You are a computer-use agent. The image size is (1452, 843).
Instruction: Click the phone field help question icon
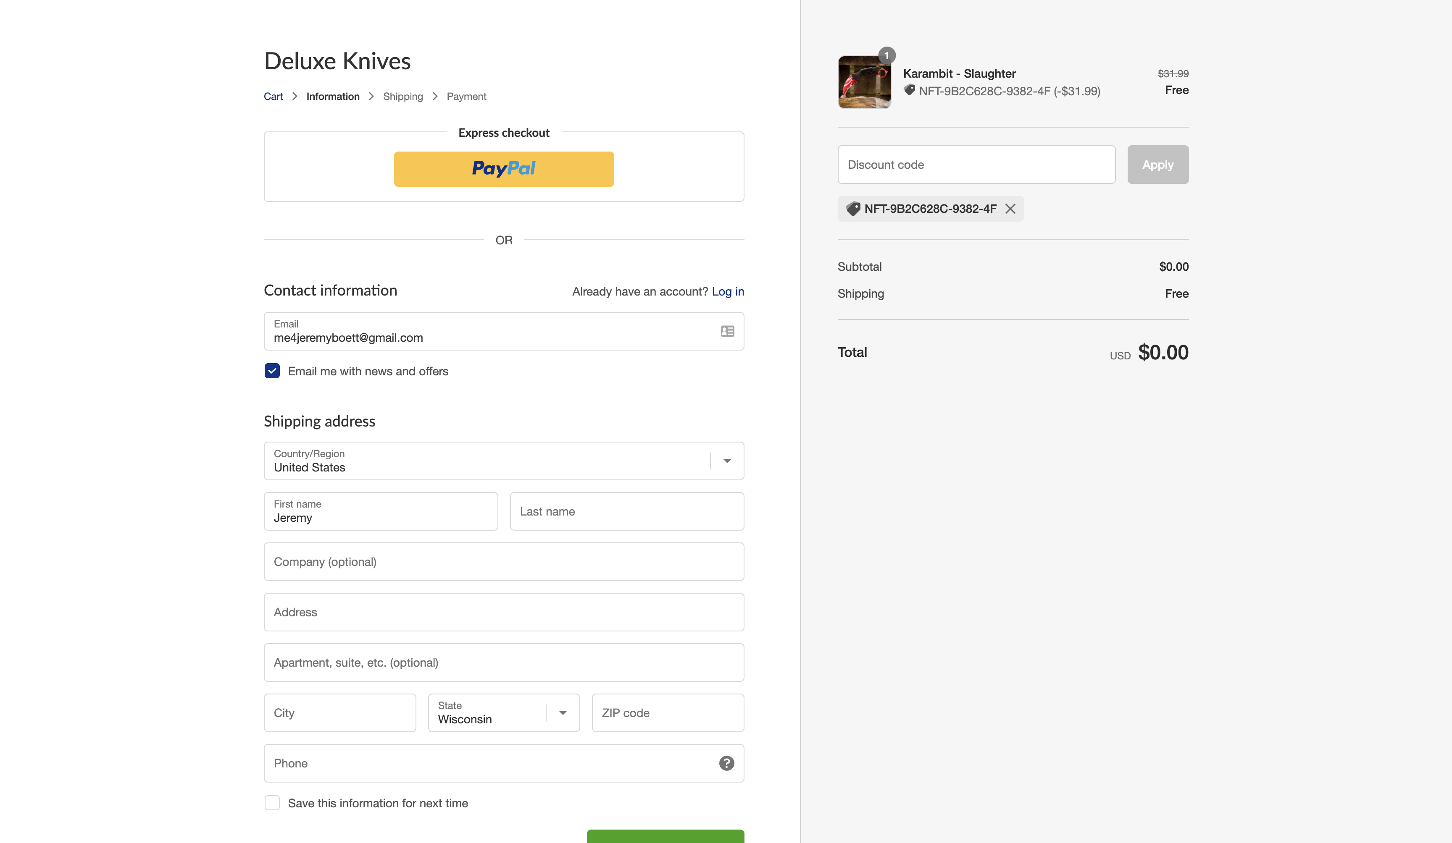(726, 763)
